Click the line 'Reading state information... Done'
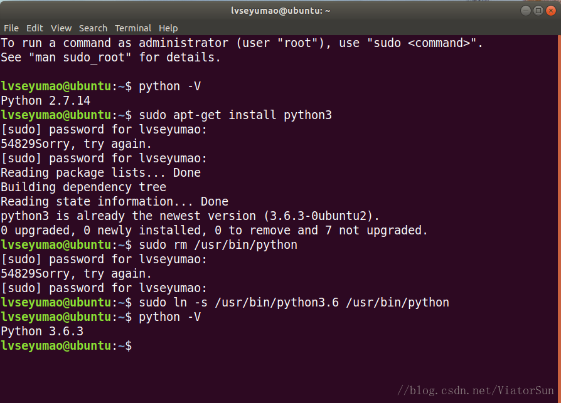This screenshot has height=403, width=561. pyautogui.click(x=114, y=202)
